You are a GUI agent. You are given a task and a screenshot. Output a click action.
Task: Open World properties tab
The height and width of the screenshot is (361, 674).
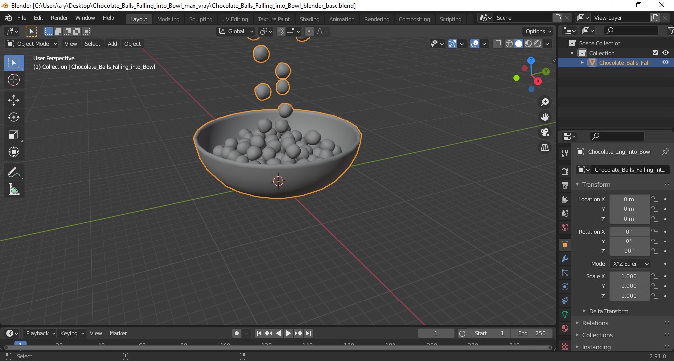[564, 227]
